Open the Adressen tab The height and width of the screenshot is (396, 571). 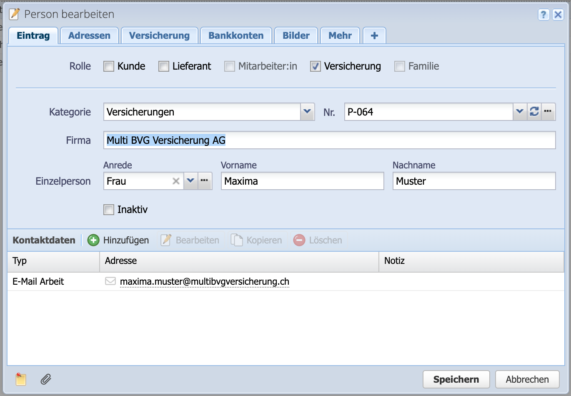point(89,35)
